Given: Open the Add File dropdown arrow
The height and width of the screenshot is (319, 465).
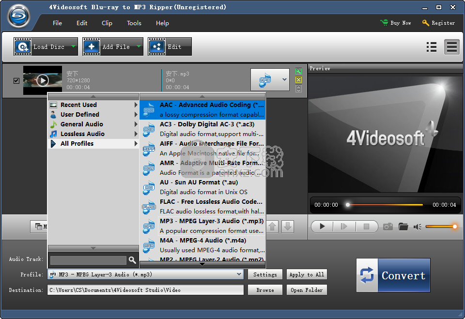Looking at the screenshot, I should [x=139, y=46].
